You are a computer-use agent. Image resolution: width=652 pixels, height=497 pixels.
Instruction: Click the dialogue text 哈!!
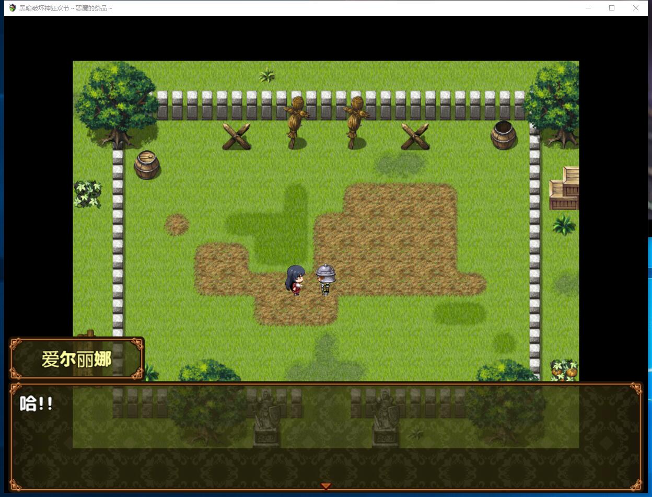coord(37,403)
